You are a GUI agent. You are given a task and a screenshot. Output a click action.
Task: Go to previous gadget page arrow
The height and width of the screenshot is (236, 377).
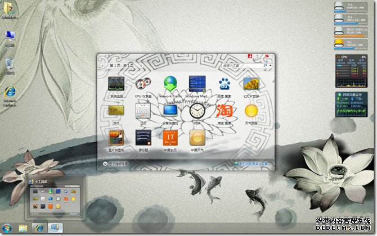click(102, 65)
